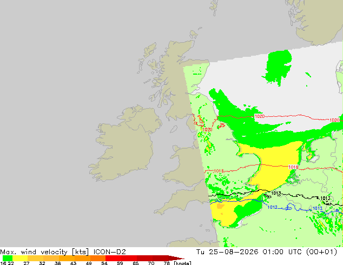Image resolution: width=343 pixels, height=265 pixels.
Task: Click the 1015 isobar label near Dutch coast
Action: (x=293, y=167)
